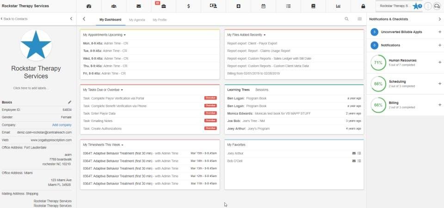Open the permissions lock icon

tap(363, 6)
